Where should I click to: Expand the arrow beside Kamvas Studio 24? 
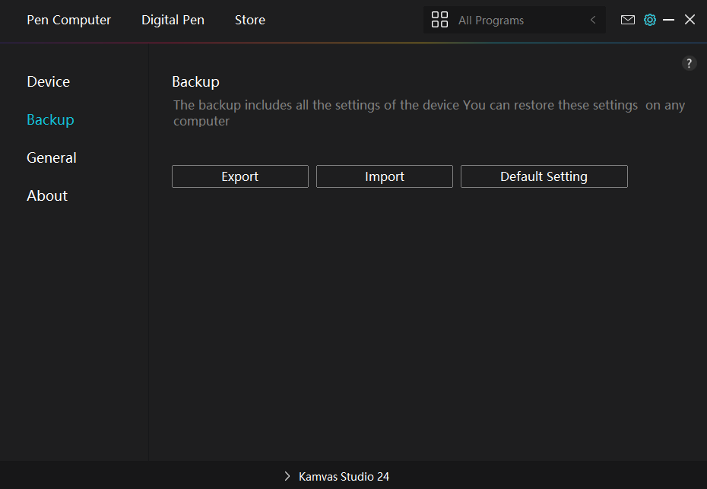(287, 476)
